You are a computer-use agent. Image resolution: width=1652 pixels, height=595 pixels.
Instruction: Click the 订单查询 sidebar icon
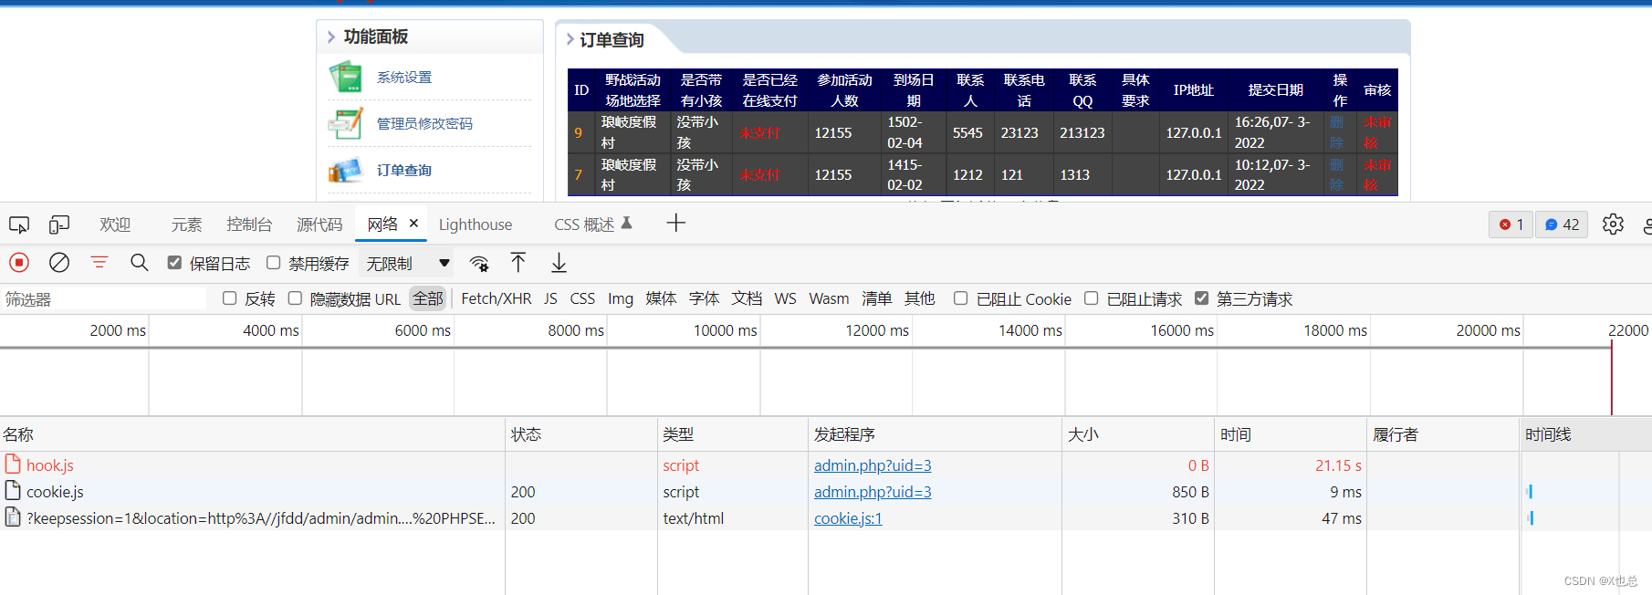346,170
